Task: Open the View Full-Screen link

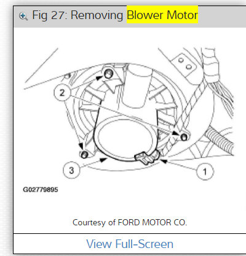Action: tap(130, 244)
